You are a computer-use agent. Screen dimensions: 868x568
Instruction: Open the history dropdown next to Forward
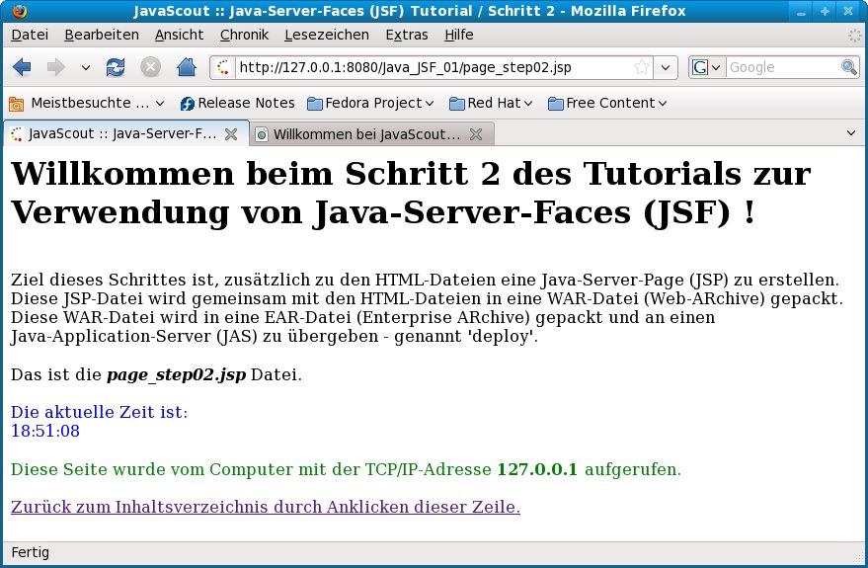pyautogui.click(x=85, y=68)
